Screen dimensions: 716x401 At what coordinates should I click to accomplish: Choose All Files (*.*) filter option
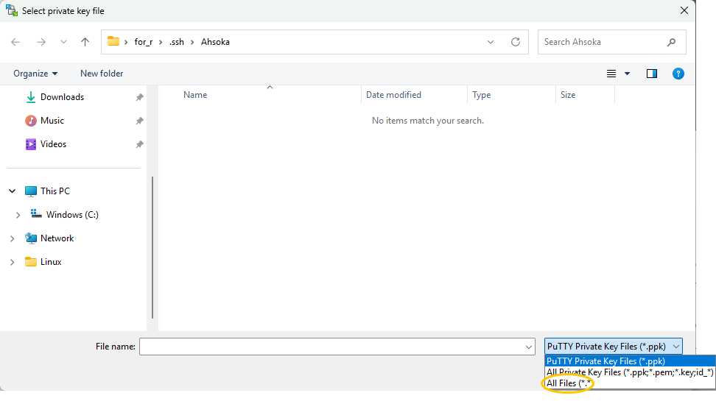point(630,383)
